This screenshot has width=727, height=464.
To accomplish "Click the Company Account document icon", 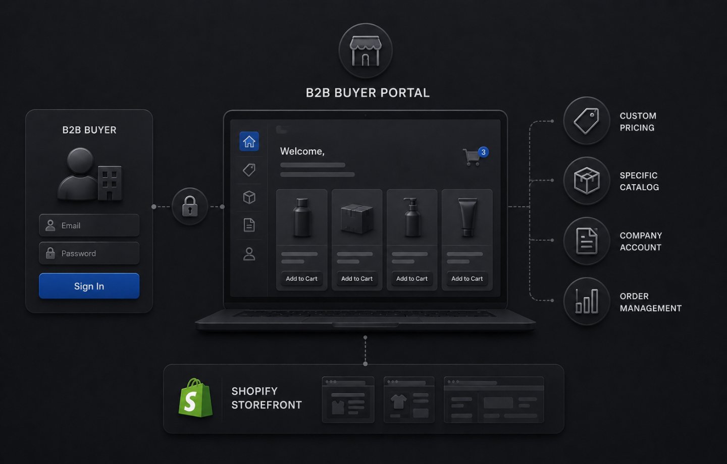I will coord(587,241).
